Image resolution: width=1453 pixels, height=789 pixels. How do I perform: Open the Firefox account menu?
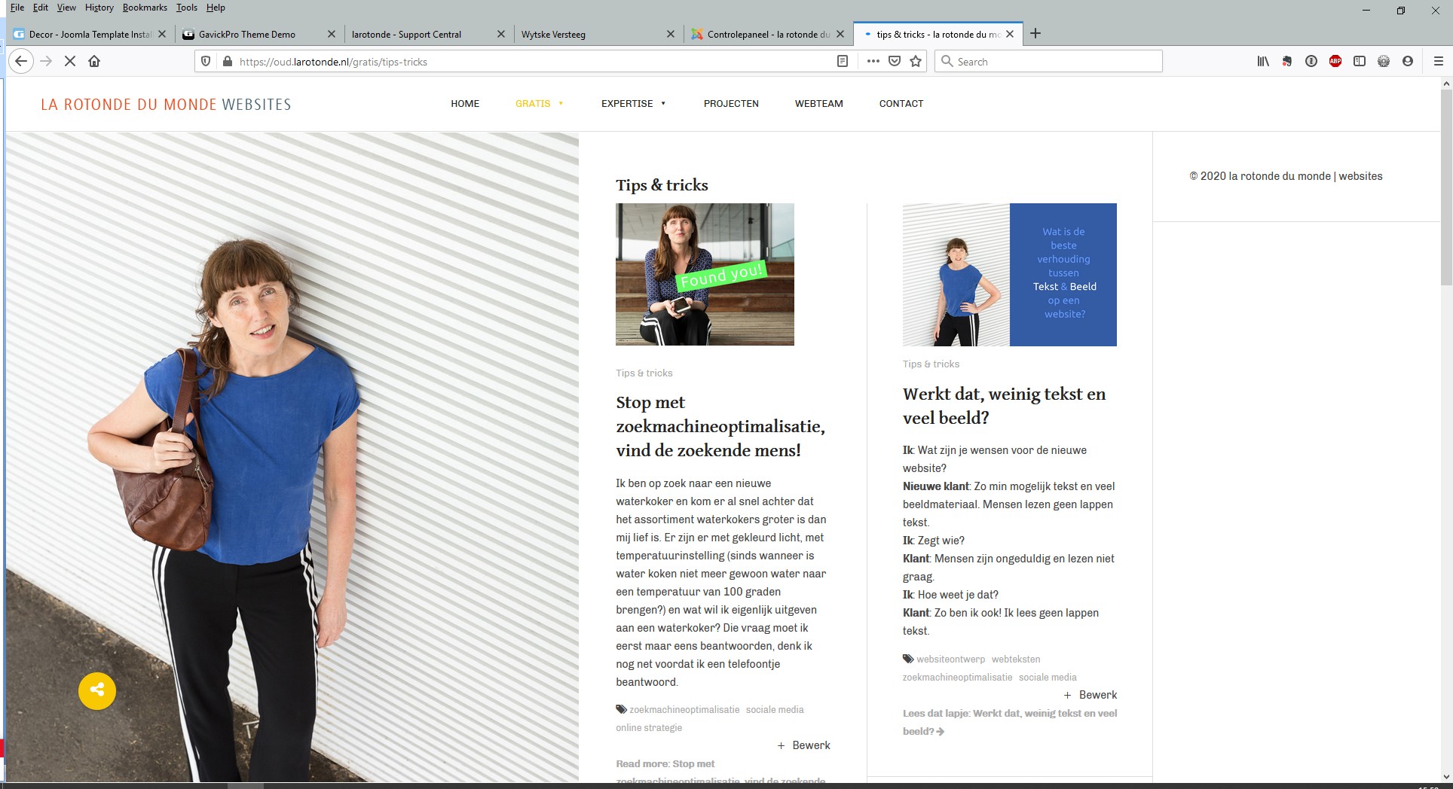click(1408, 62)
